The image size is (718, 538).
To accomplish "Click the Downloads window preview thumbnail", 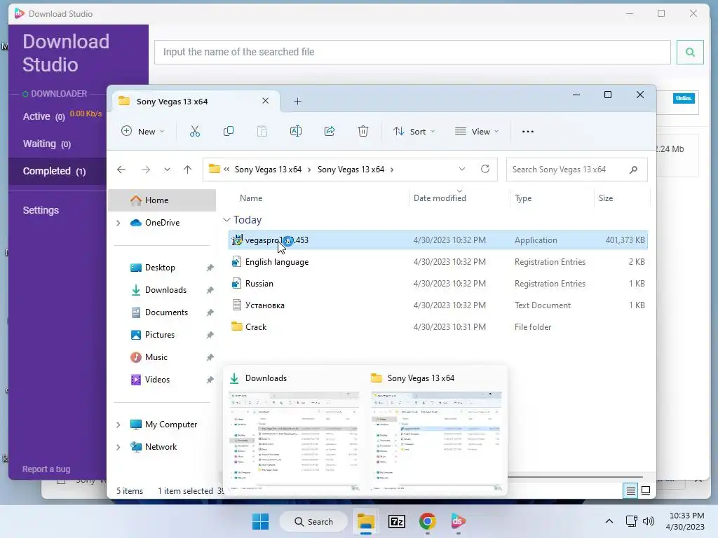I will (294, 441).
